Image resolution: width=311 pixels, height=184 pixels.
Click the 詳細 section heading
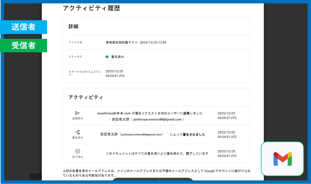[x=73, y=26]
